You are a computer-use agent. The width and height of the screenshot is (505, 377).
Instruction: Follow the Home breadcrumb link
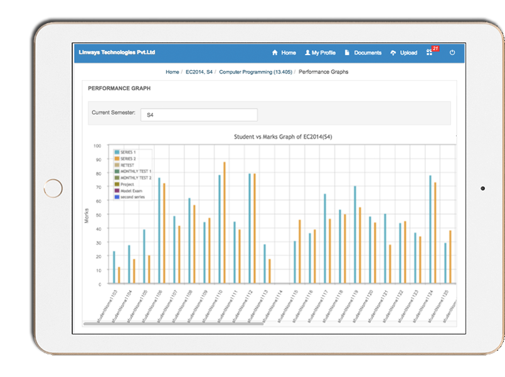[x=173, y=72]
